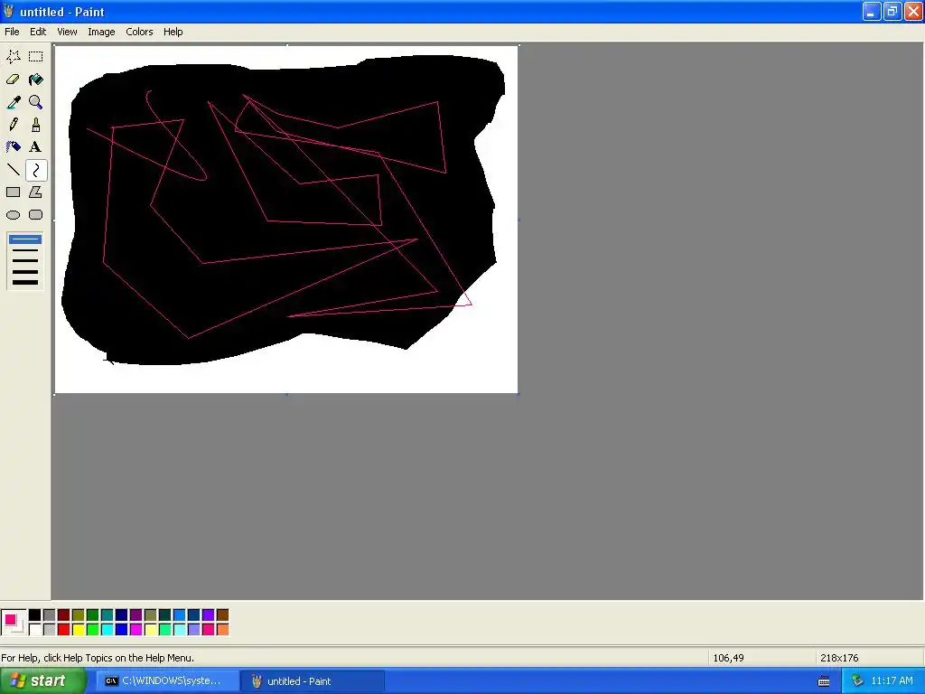Pick the dark gray color swatch
The width and height of the screenshot is (925, 694).
point(49,615)
